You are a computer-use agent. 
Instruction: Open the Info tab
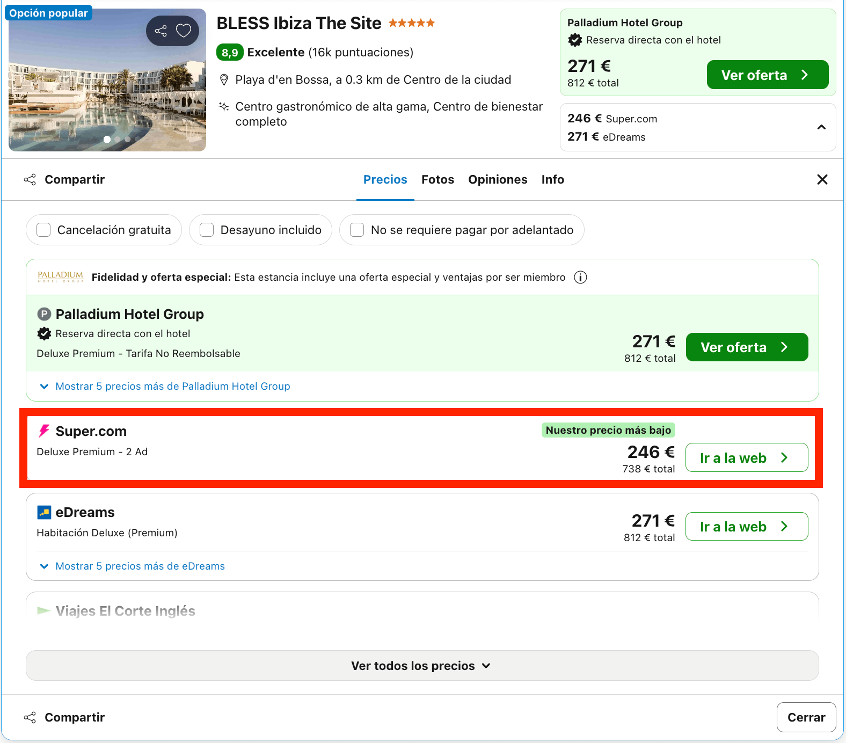click(553, 179)
